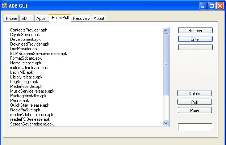Switch to the Phone tab
This screenshot has height=145, width=226.
11,18
